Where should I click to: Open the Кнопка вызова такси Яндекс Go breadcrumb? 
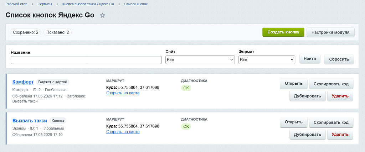[88, 4]
